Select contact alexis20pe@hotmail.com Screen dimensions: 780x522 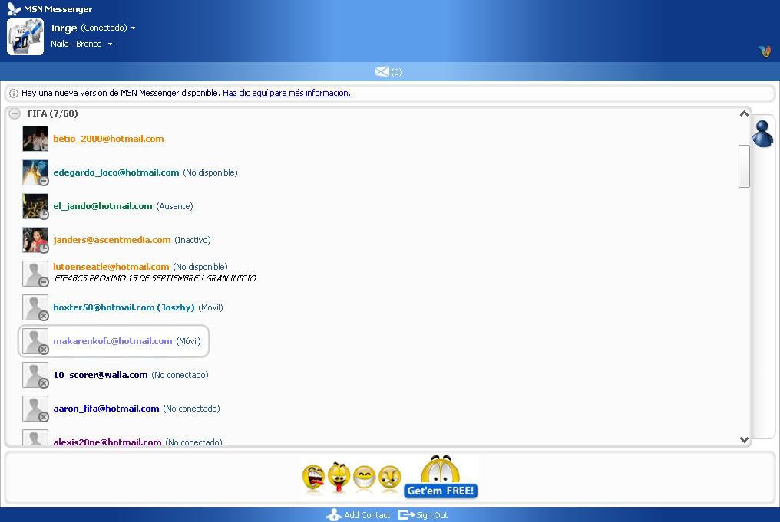tap(107, 442)
